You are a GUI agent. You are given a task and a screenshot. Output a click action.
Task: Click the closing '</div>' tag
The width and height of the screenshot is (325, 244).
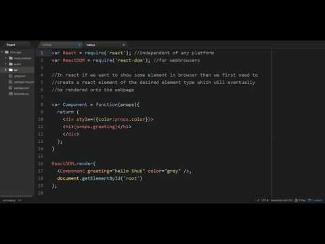[71, 134]
